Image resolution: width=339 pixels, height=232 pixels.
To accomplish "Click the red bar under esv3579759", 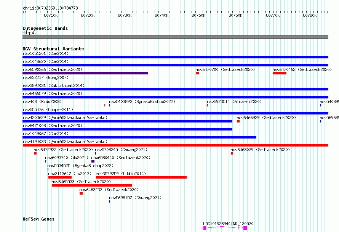I will (141, 177).
